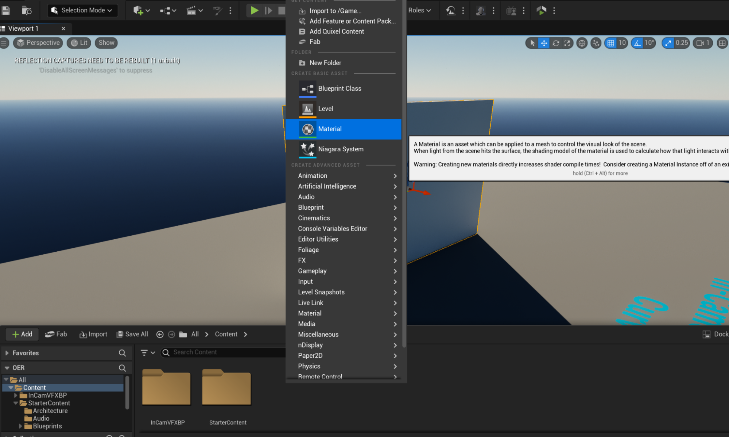Select the translate move tool icon
729x437 pixels.
coord(544,43)
